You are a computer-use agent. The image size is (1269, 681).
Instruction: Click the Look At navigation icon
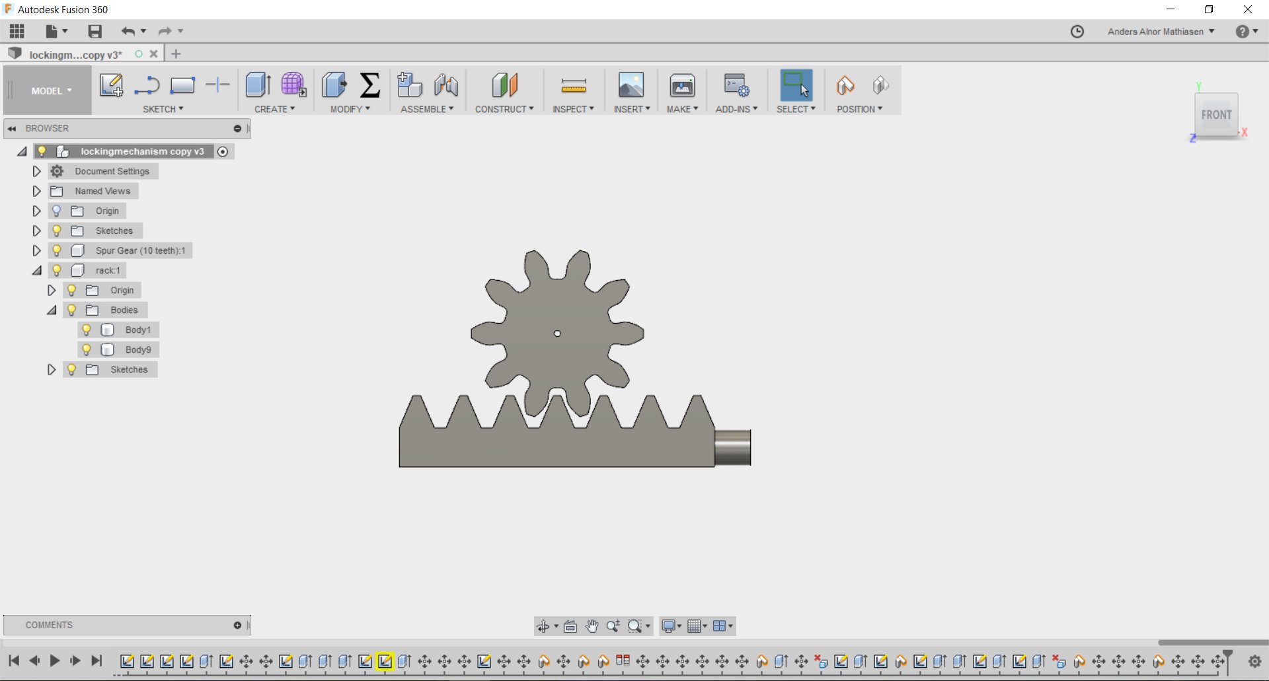point(570,626)
